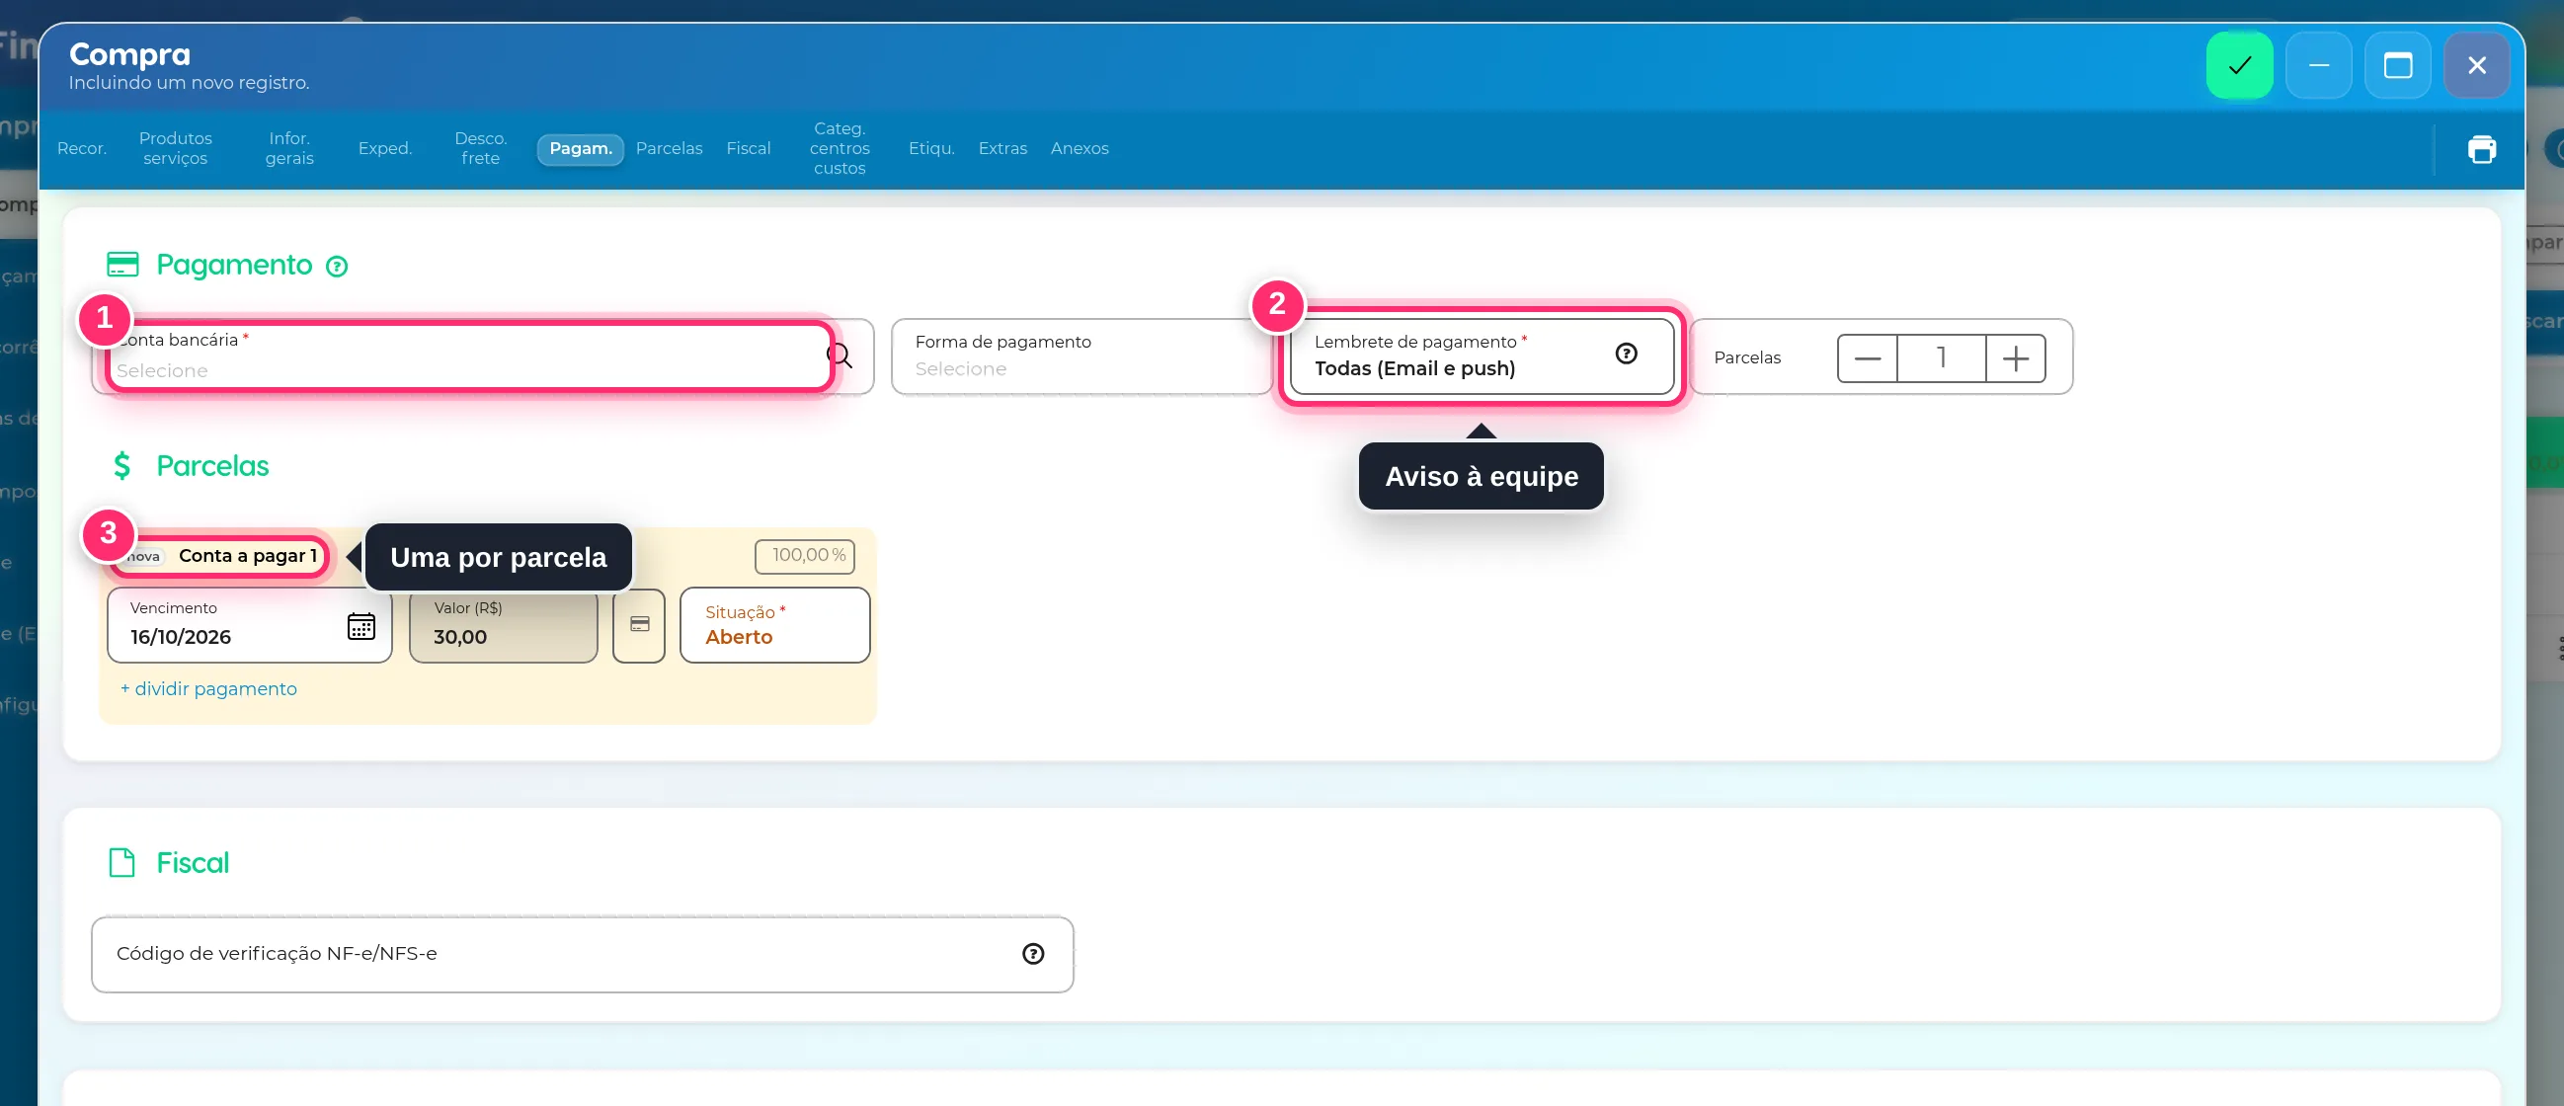
Task: Open the Fiscal tab
Action: pos(749,148)
